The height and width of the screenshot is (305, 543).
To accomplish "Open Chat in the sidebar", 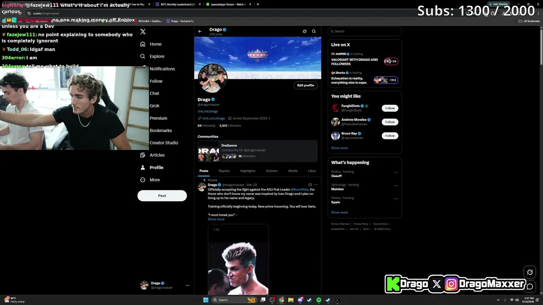I will 154,93.
